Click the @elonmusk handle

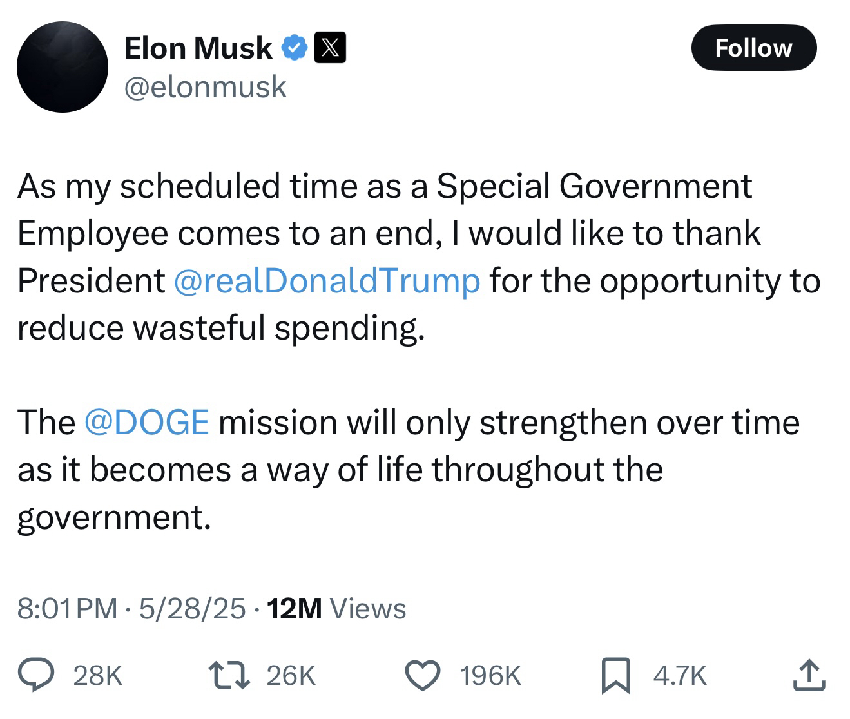(x=205, y=86)
